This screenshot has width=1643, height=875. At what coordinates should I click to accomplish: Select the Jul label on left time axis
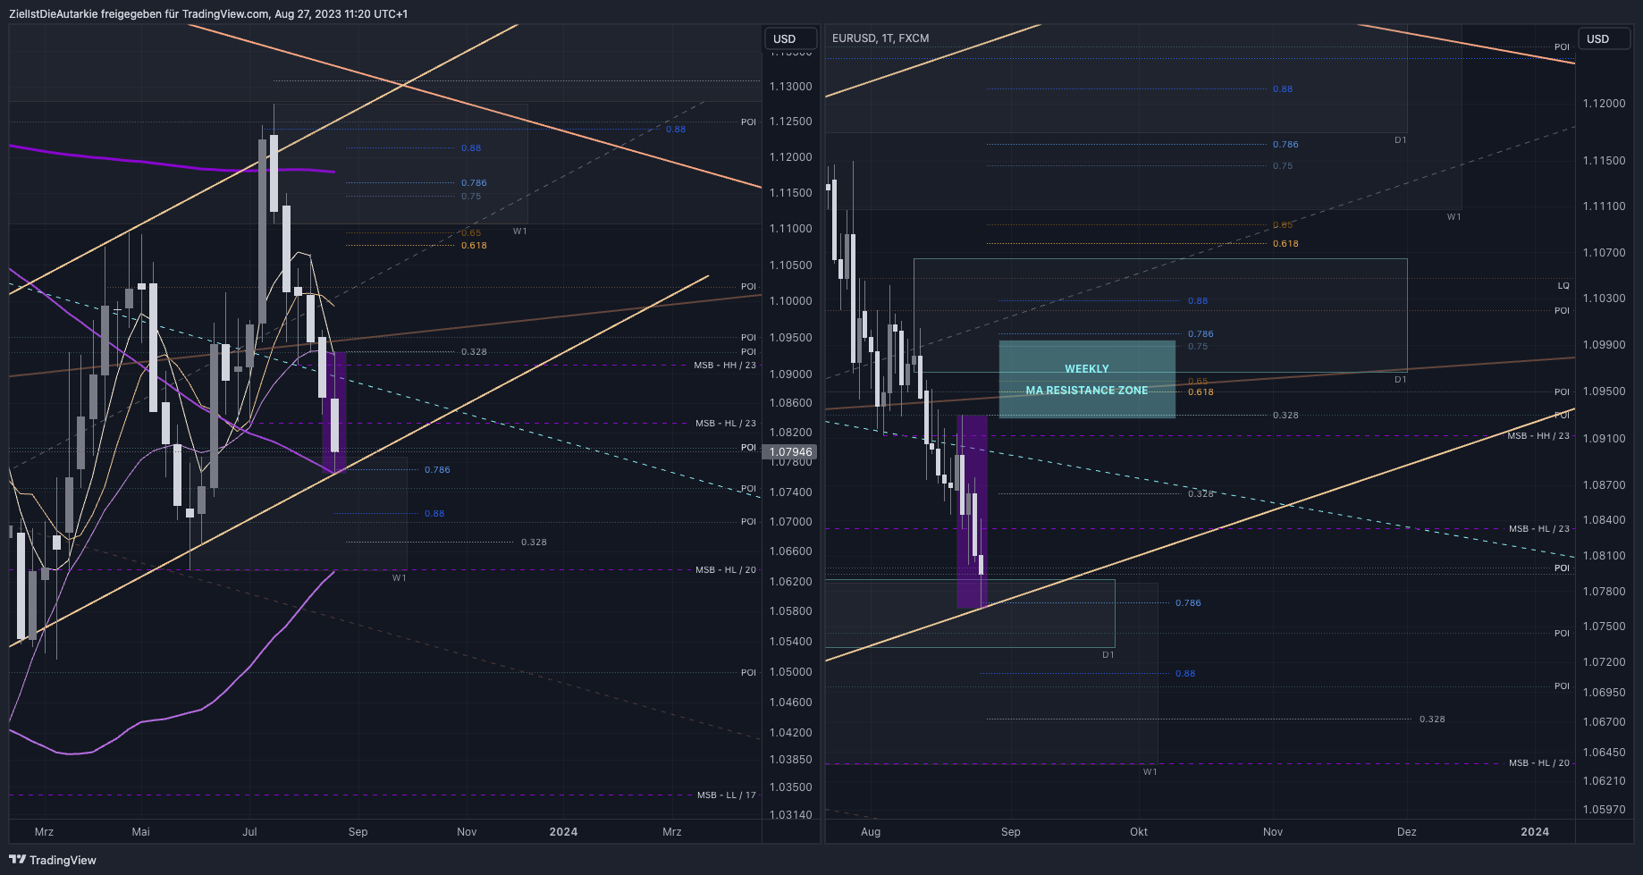(x=249, y=831)
